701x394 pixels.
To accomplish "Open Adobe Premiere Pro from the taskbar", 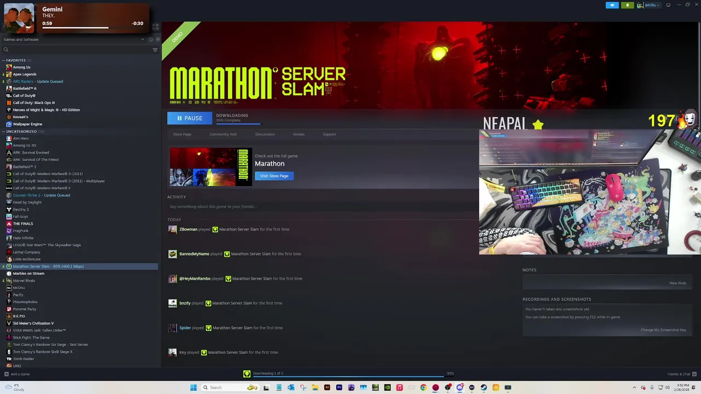I will click(339, 387).
